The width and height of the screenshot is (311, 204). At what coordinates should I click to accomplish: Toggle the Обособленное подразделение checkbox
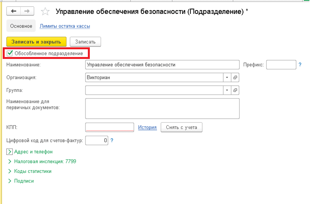(x=9, y=53)
